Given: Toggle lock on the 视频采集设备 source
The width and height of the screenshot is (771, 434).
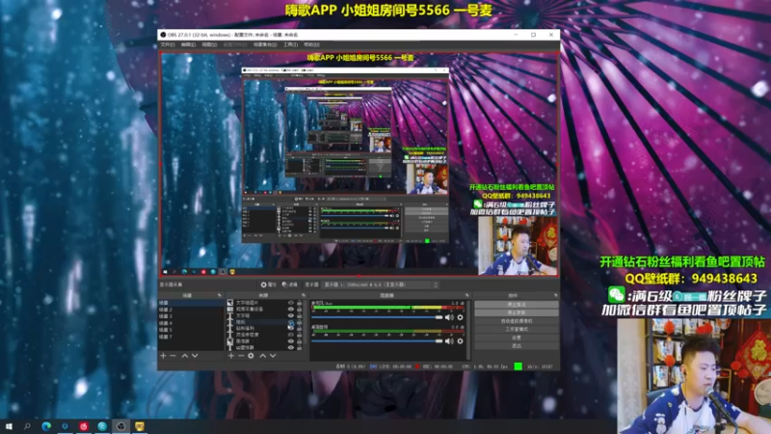Looking at the screenshot, I should 299,309.
